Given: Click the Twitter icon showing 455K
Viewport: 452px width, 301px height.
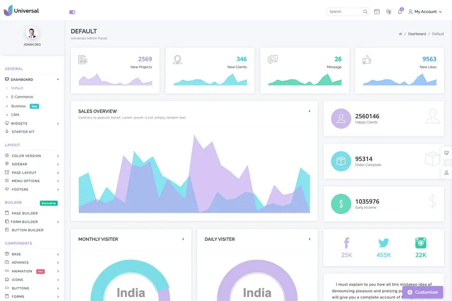Looking at the screenshot, I should point(384,243).
